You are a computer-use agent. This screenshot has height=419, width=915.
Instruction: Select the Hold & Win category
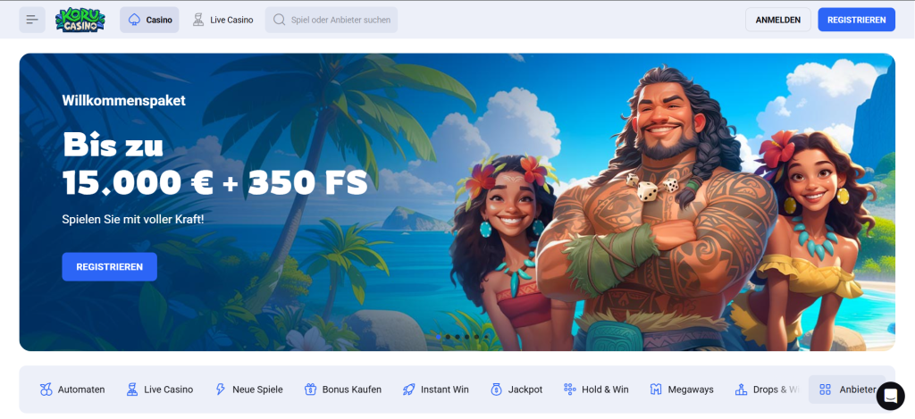coord(596,390)
